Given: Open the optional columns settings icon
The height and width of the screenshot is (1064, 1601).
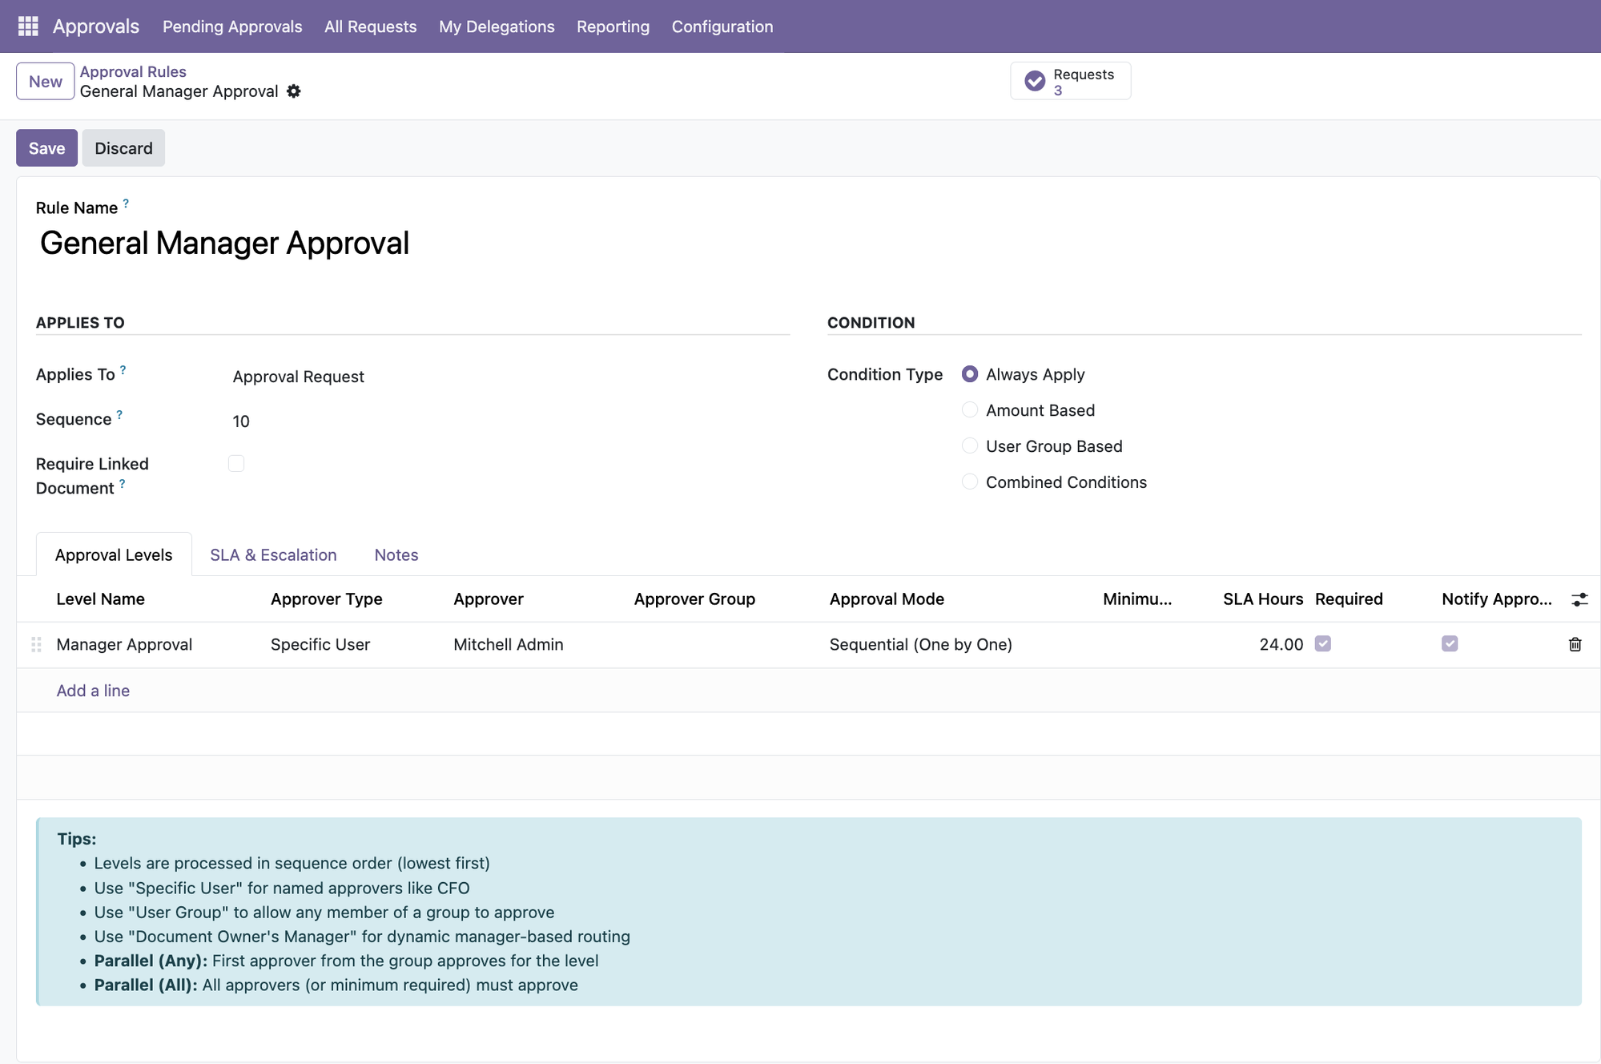Looking at the screenshot, I should click(1579, 599).
